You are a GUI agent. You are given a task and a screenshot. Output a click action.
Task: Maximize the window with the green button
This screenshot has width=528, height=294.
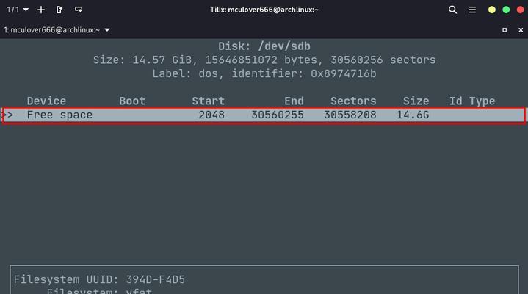tap(506, 10)
